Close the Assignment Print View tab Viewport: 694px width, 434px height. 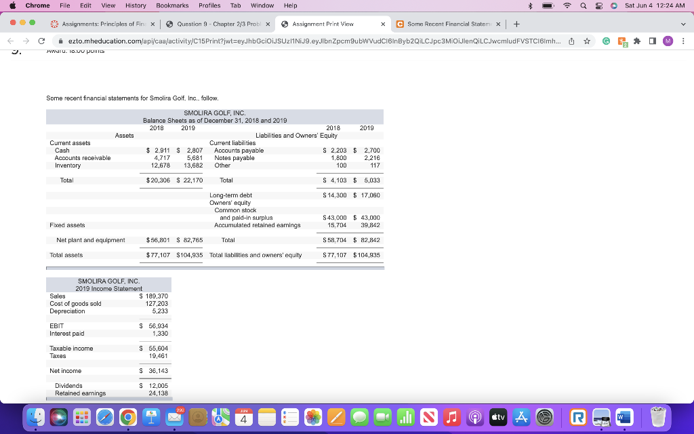[383, 24]
